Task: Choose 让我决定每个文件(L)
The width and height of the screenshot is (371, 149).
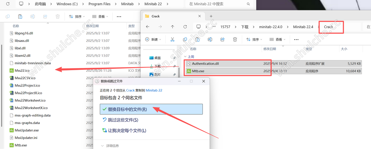Action: tap(124, 130)
